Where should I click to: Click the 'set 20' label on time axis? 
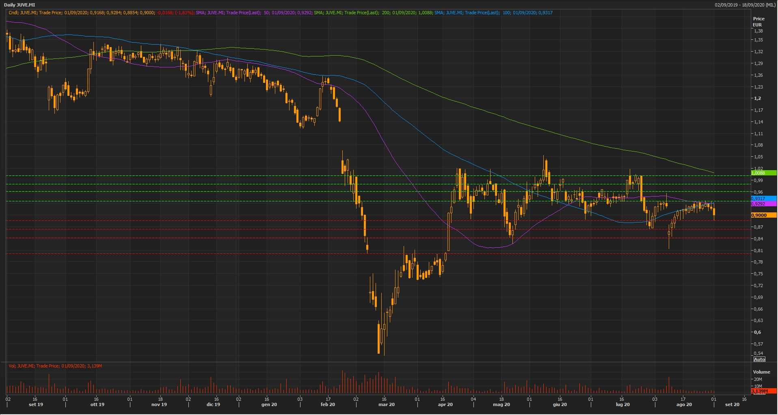click(x=732, y=404)
